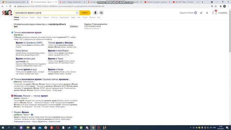231x130 pixels.
Task: Switch to the Видео tab
Action: click(x=32, y=17)
